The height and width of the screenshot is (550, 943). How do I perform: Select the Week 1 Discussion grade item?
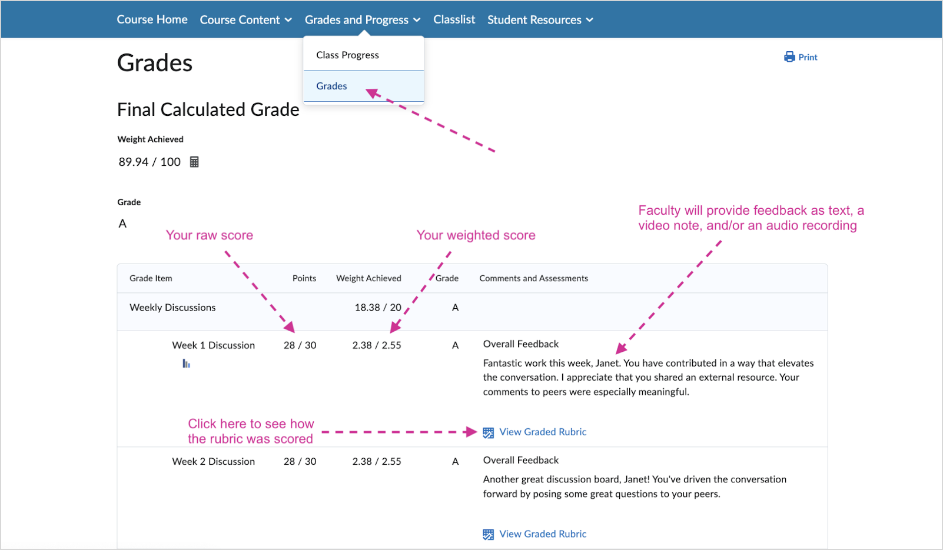(x=213, y=345)
